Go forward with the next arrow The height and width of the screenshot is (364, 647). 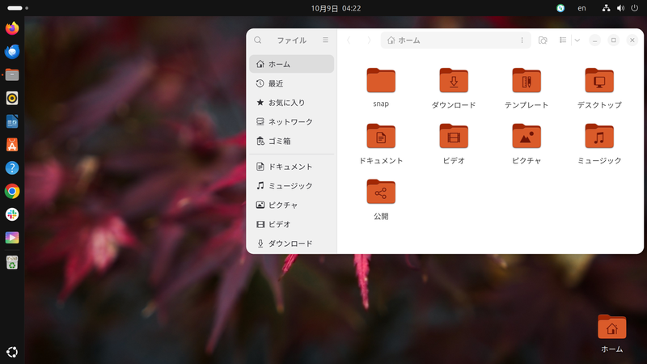coord(369,40)
